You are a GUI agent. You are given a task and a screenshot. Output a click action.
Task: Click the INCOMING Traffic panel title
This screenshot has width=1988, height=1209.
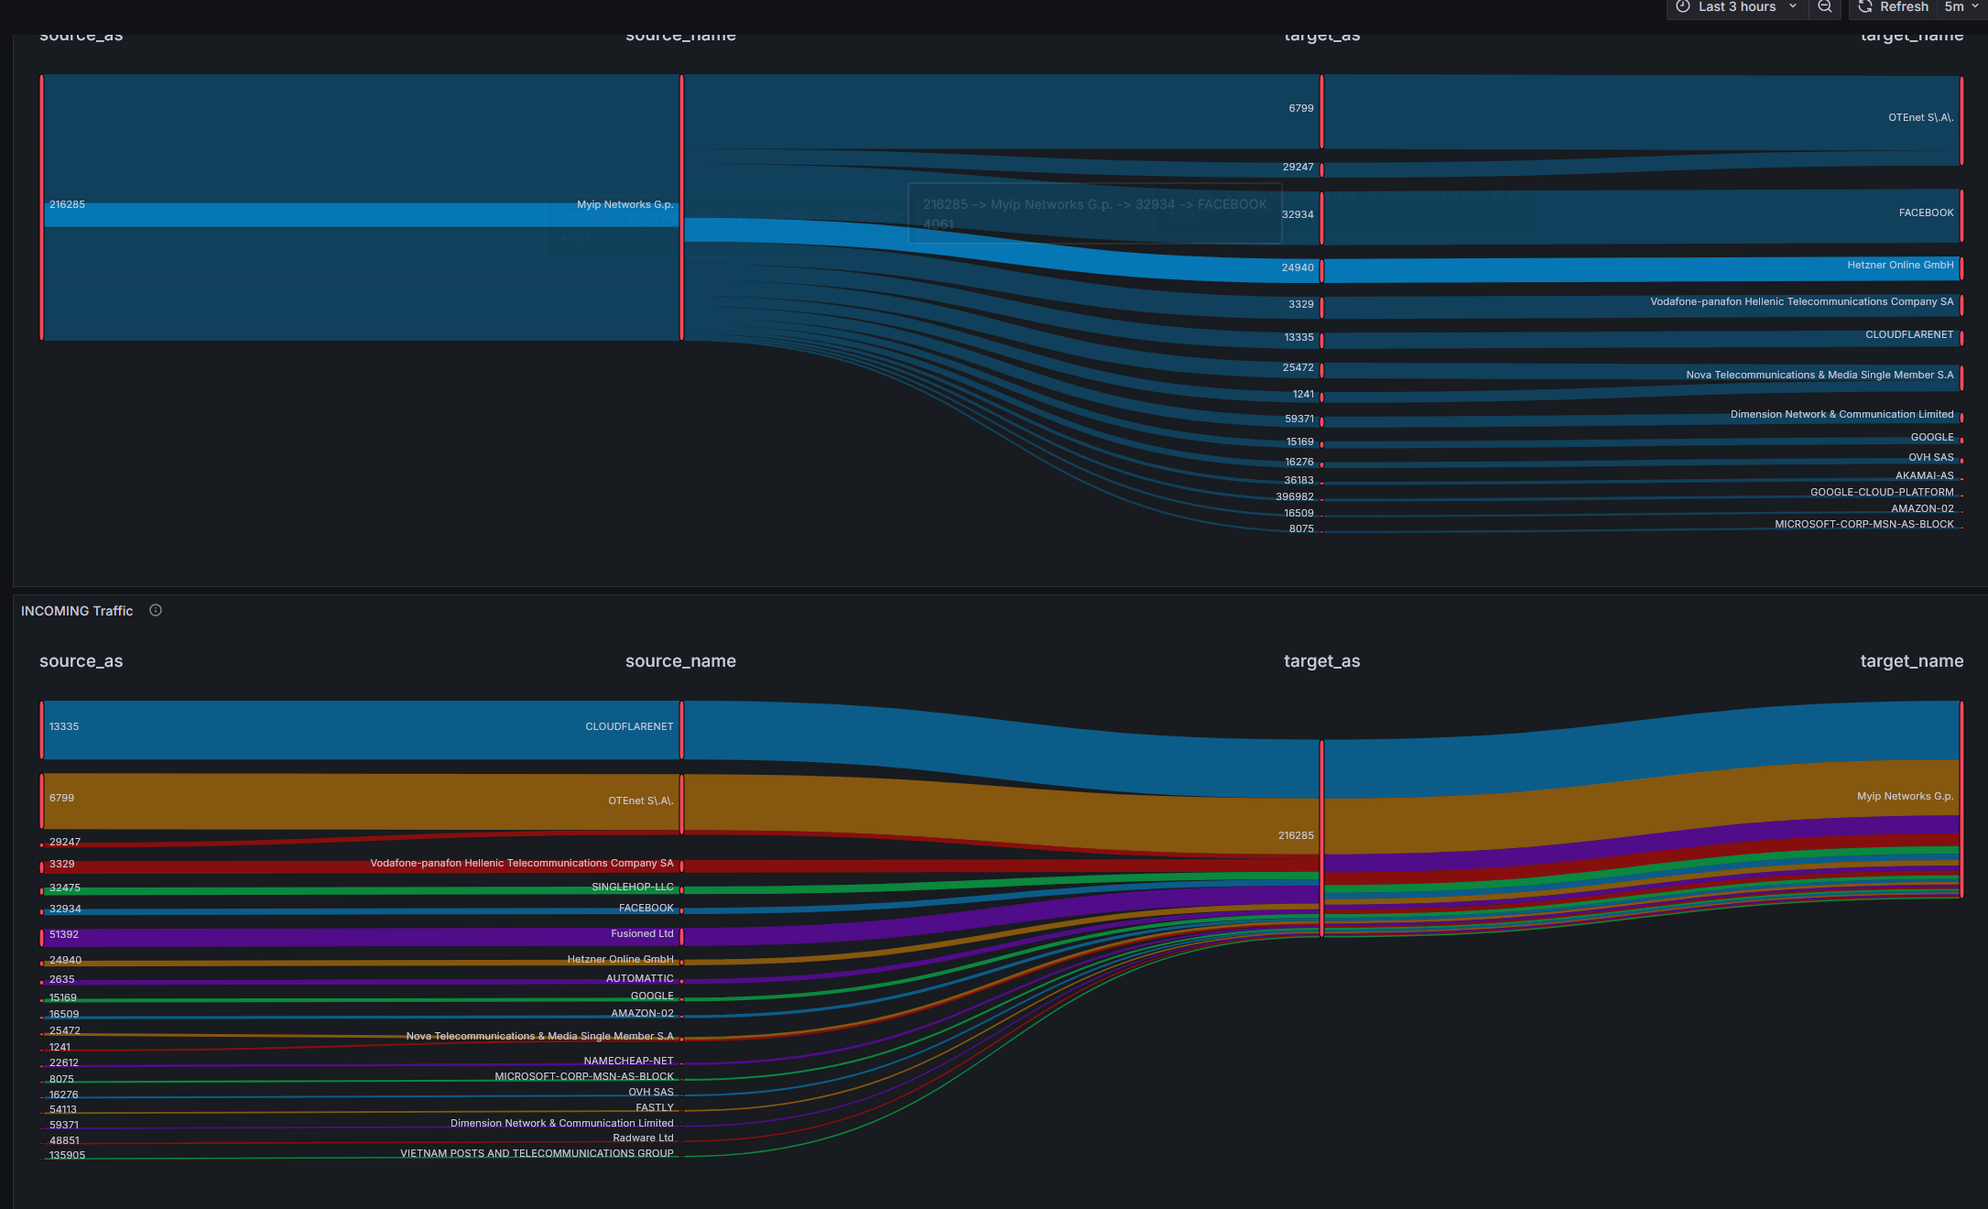77,611
